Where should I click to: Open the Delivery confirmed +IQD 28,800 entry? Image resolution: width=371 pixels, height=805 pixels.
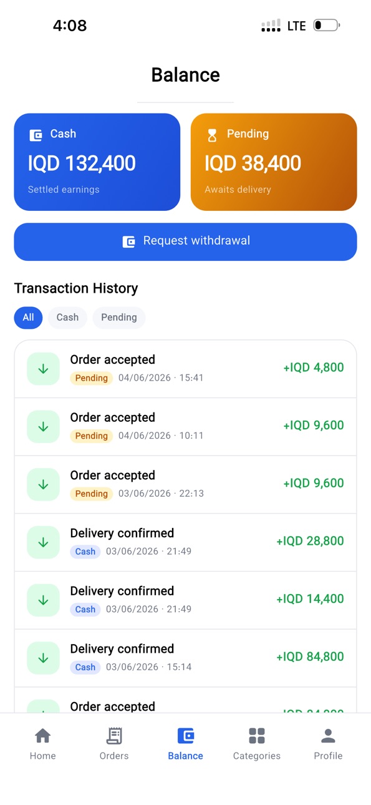click(185, 542)
